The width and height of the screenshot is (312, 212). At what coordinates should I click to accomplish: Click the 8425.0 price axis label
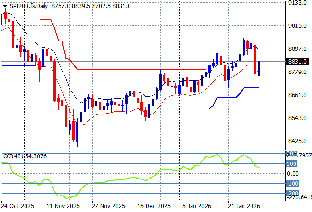point(297,141)
